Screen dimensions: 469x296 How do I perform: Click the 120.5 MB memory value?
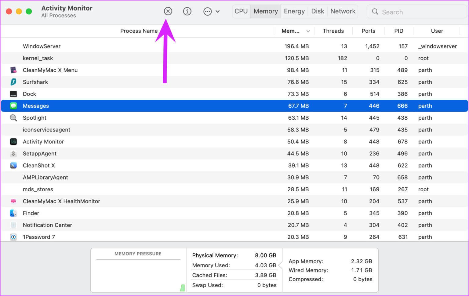[296, 58]
